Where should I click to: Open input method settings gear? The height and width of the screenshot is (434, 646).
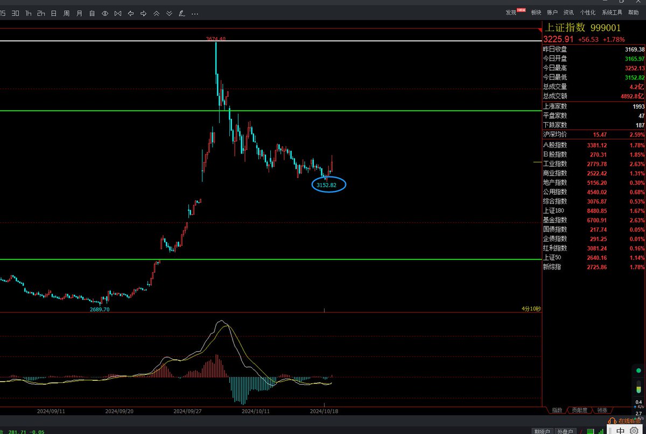pyautogui.click(x=634, y=431)
